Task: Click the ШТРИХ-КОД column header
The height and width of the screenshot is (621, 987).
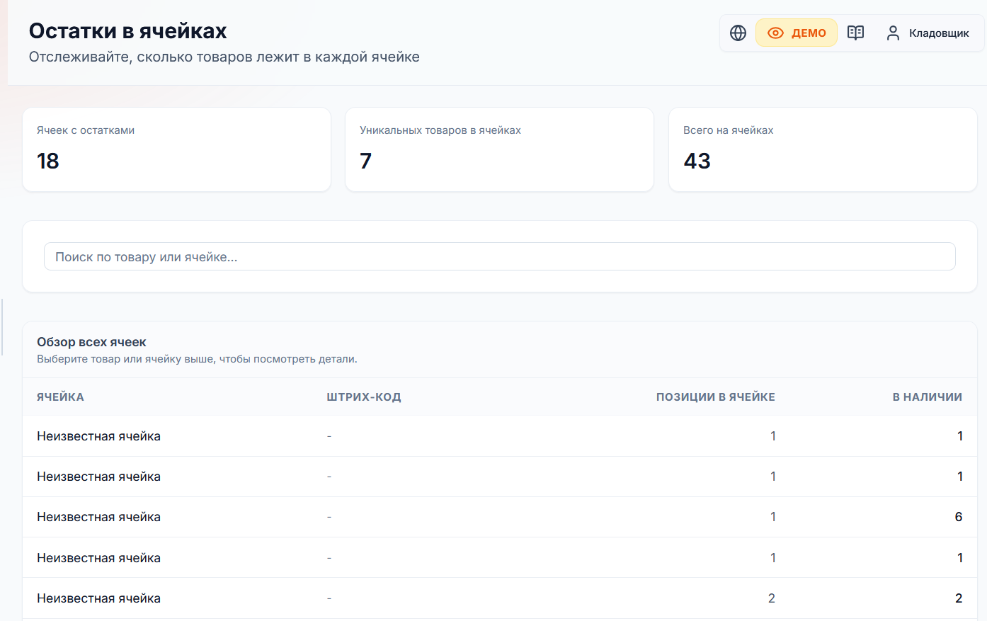Action: (x=364, y=397)
